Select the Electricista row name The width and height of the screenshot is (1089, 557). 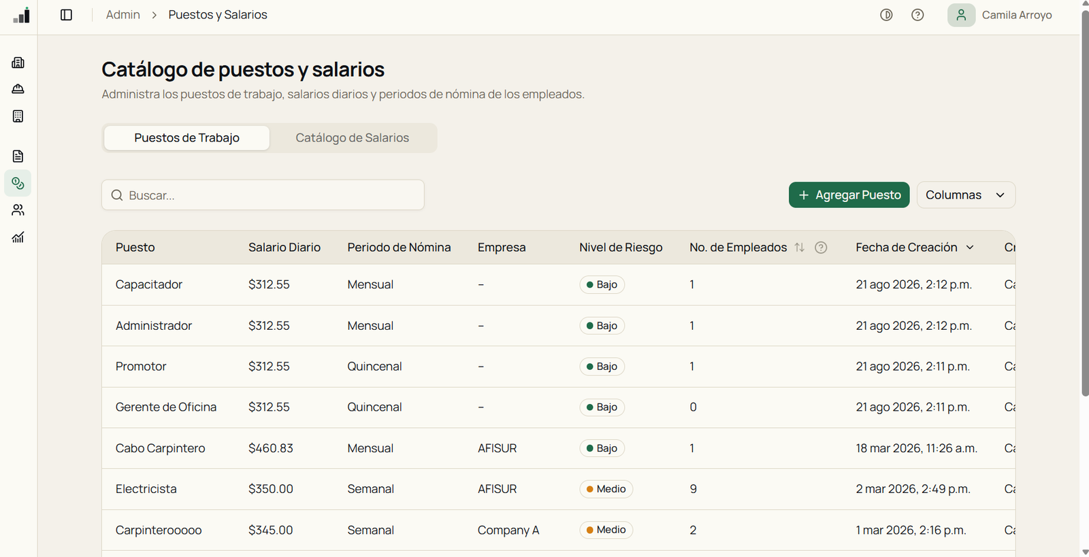(x=146, y=489)
